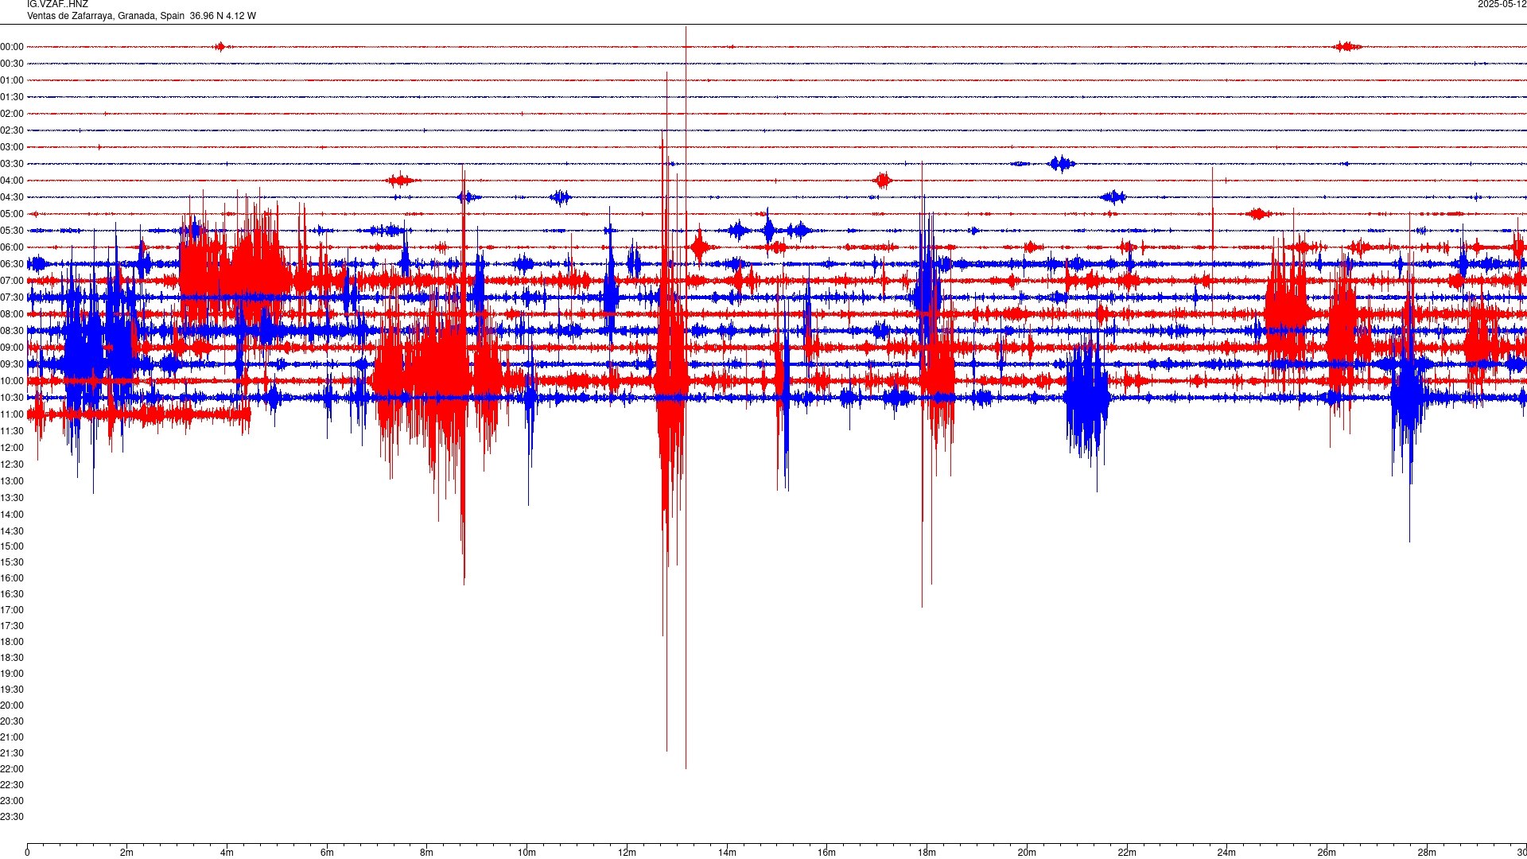Click the 16m tick on time axis
Image resolution: width=1527 pixels, height=859 pixels.
click(827, 853)
